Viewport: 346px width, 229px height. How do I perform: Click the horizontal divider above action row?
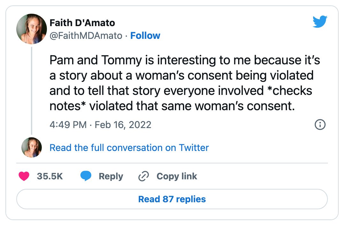click(172, 163)
